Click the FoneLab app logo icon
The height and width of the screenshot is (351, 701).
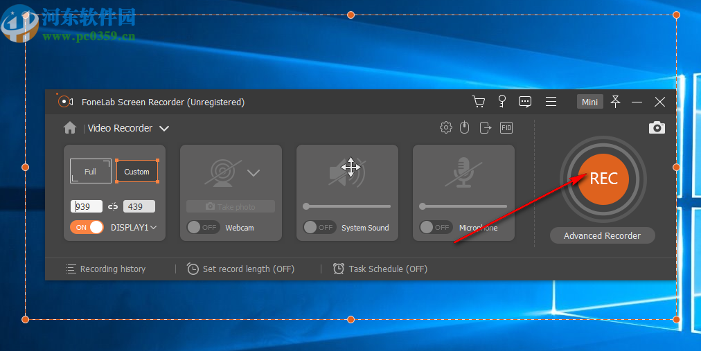tap(65, 101)
